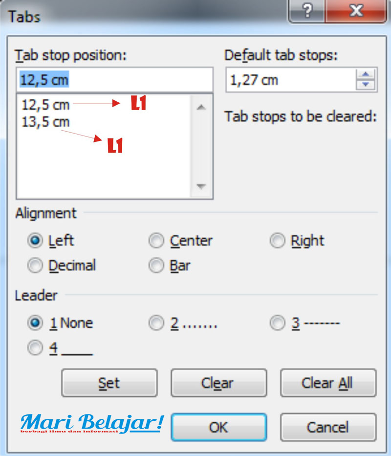Select Decimal alignment

[x=35, y=266]
